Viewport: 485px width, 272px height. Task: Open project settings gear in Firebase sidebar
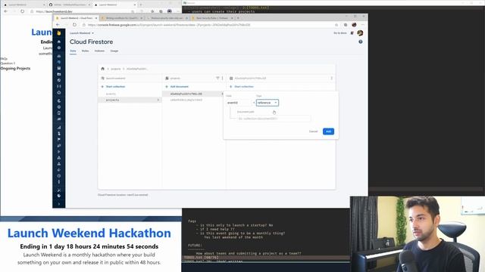coord(59,48)
